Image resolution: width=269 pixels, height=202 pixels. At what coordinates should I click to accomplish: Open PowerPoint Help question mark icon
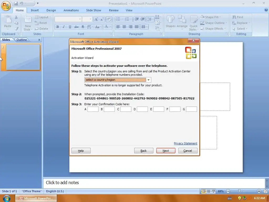tap(266, 10)
